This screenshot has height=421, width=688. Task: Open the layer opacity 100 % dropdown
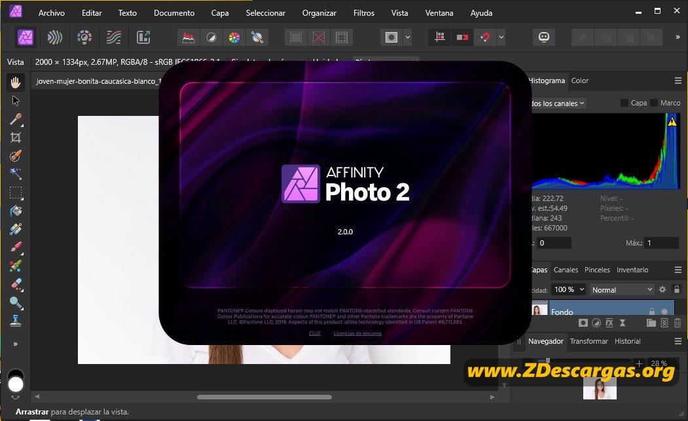click(569, 289)
